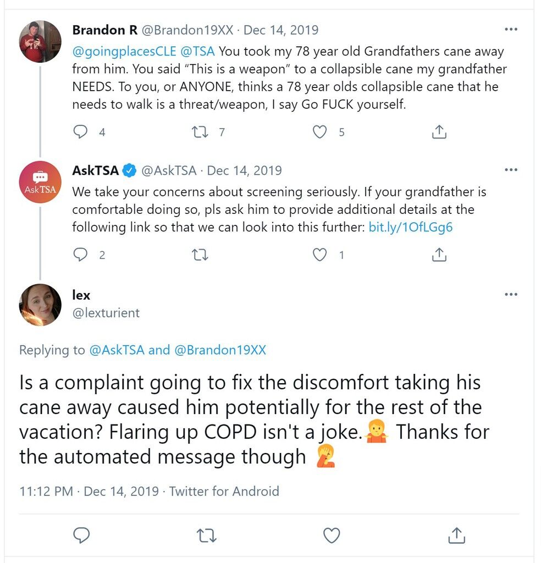This screenshot has width=541, height=563.
Task: Open the AskTSA avatar
Action: pos(40,182)
